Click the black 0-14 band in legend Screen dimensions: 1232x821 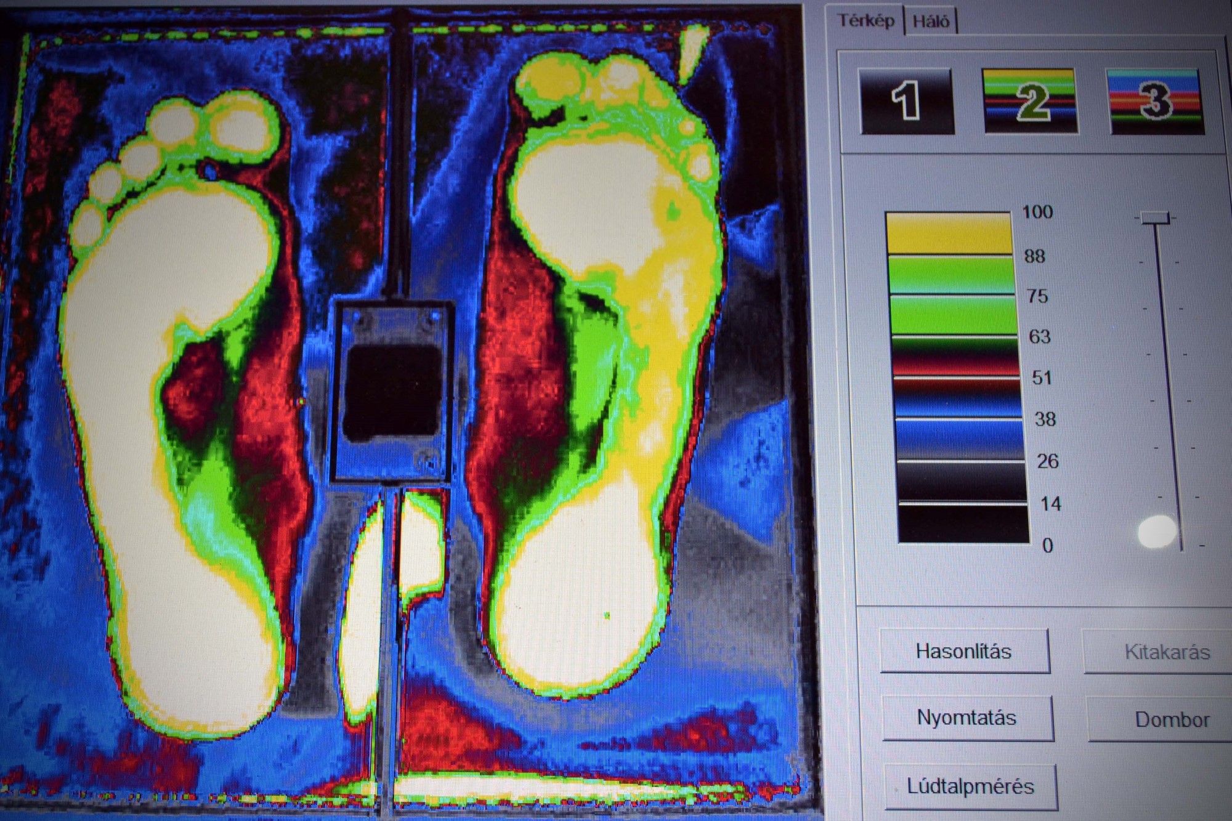click(x=963, y=524)
